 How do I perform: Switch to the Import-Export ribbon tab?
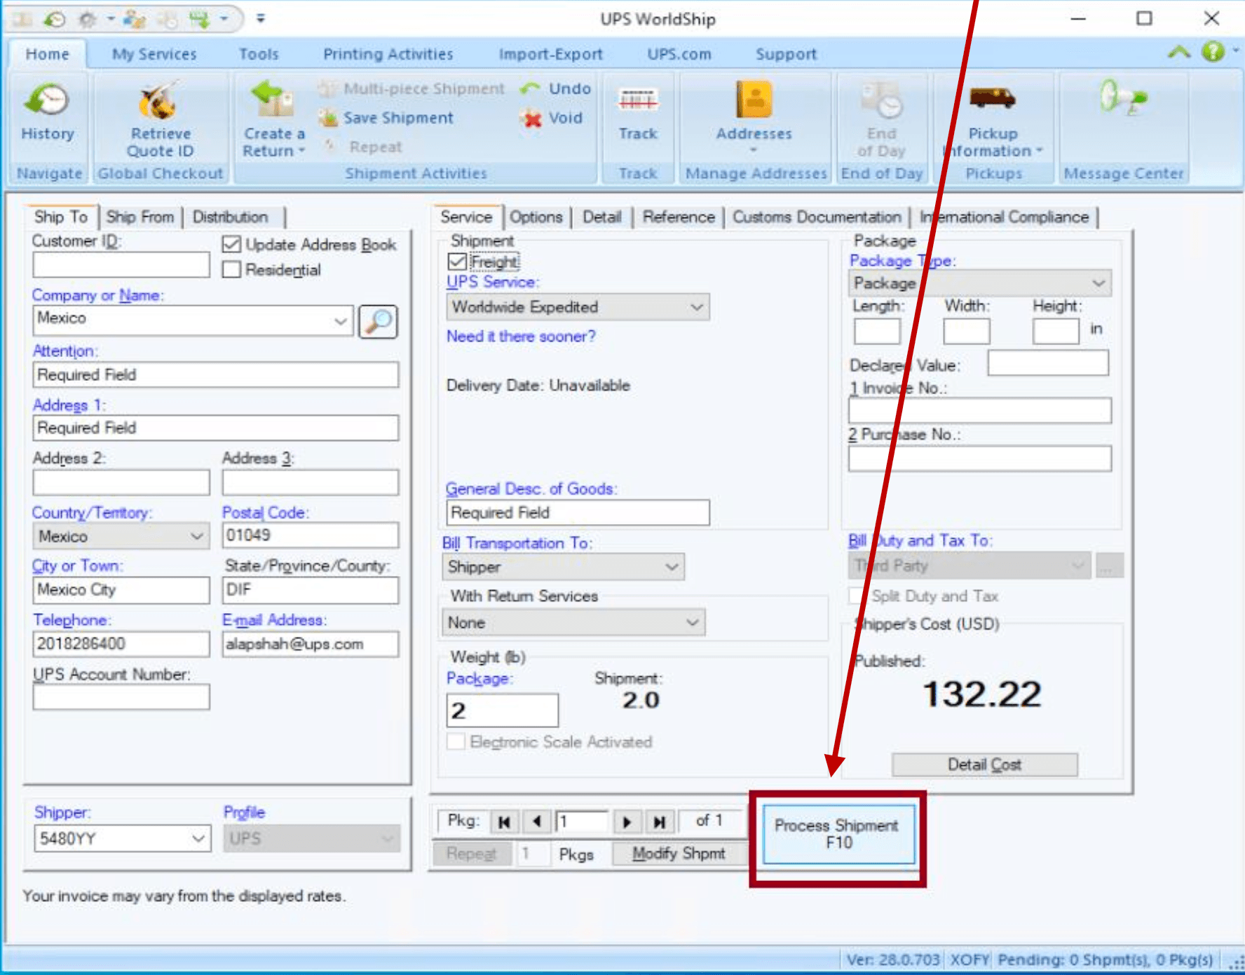(550, 54)
